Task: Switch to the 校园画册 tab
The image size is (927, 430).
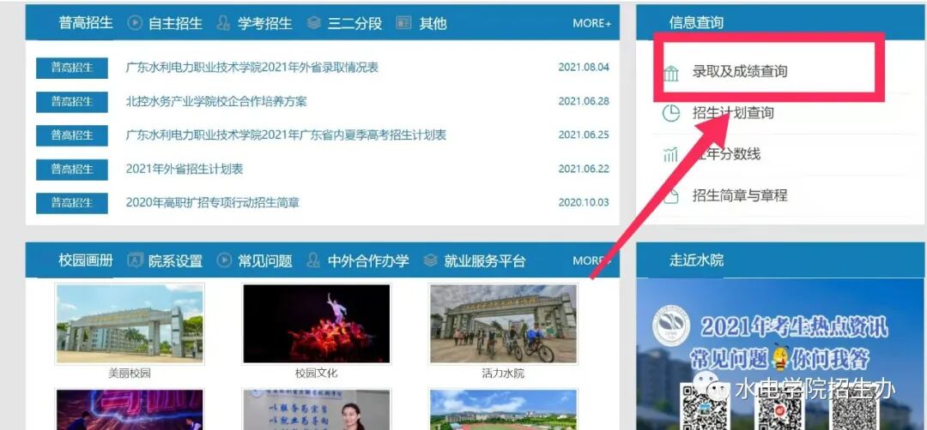Action: coord(86,260)
